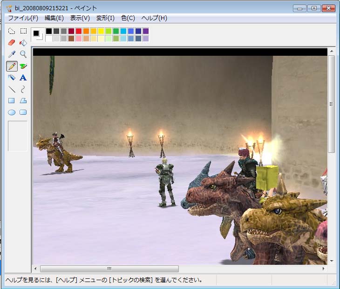
Task: Click the horizontal scrollbar right arrow
Action: pos(323,269)
